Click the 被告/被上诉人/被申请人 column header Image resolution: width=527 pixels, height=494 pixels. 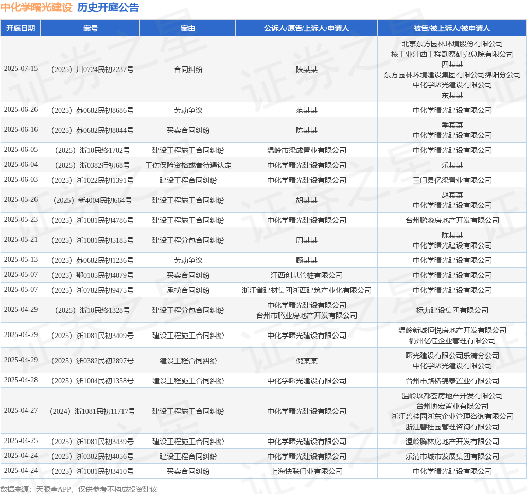452,28
